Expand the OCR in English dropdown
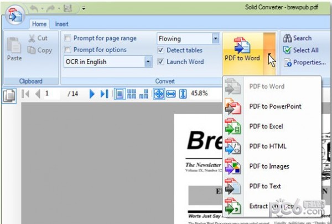Screen dimensions: 332x224 tap(148, 62)
